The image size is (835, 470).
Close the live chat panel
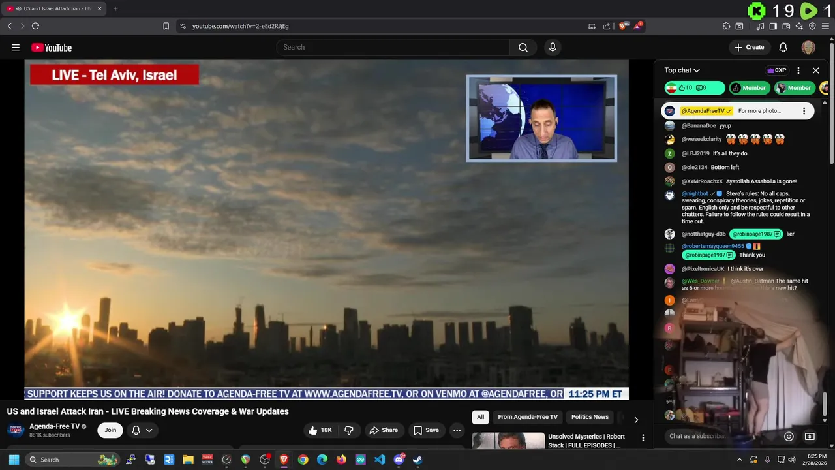coord(815,70)
